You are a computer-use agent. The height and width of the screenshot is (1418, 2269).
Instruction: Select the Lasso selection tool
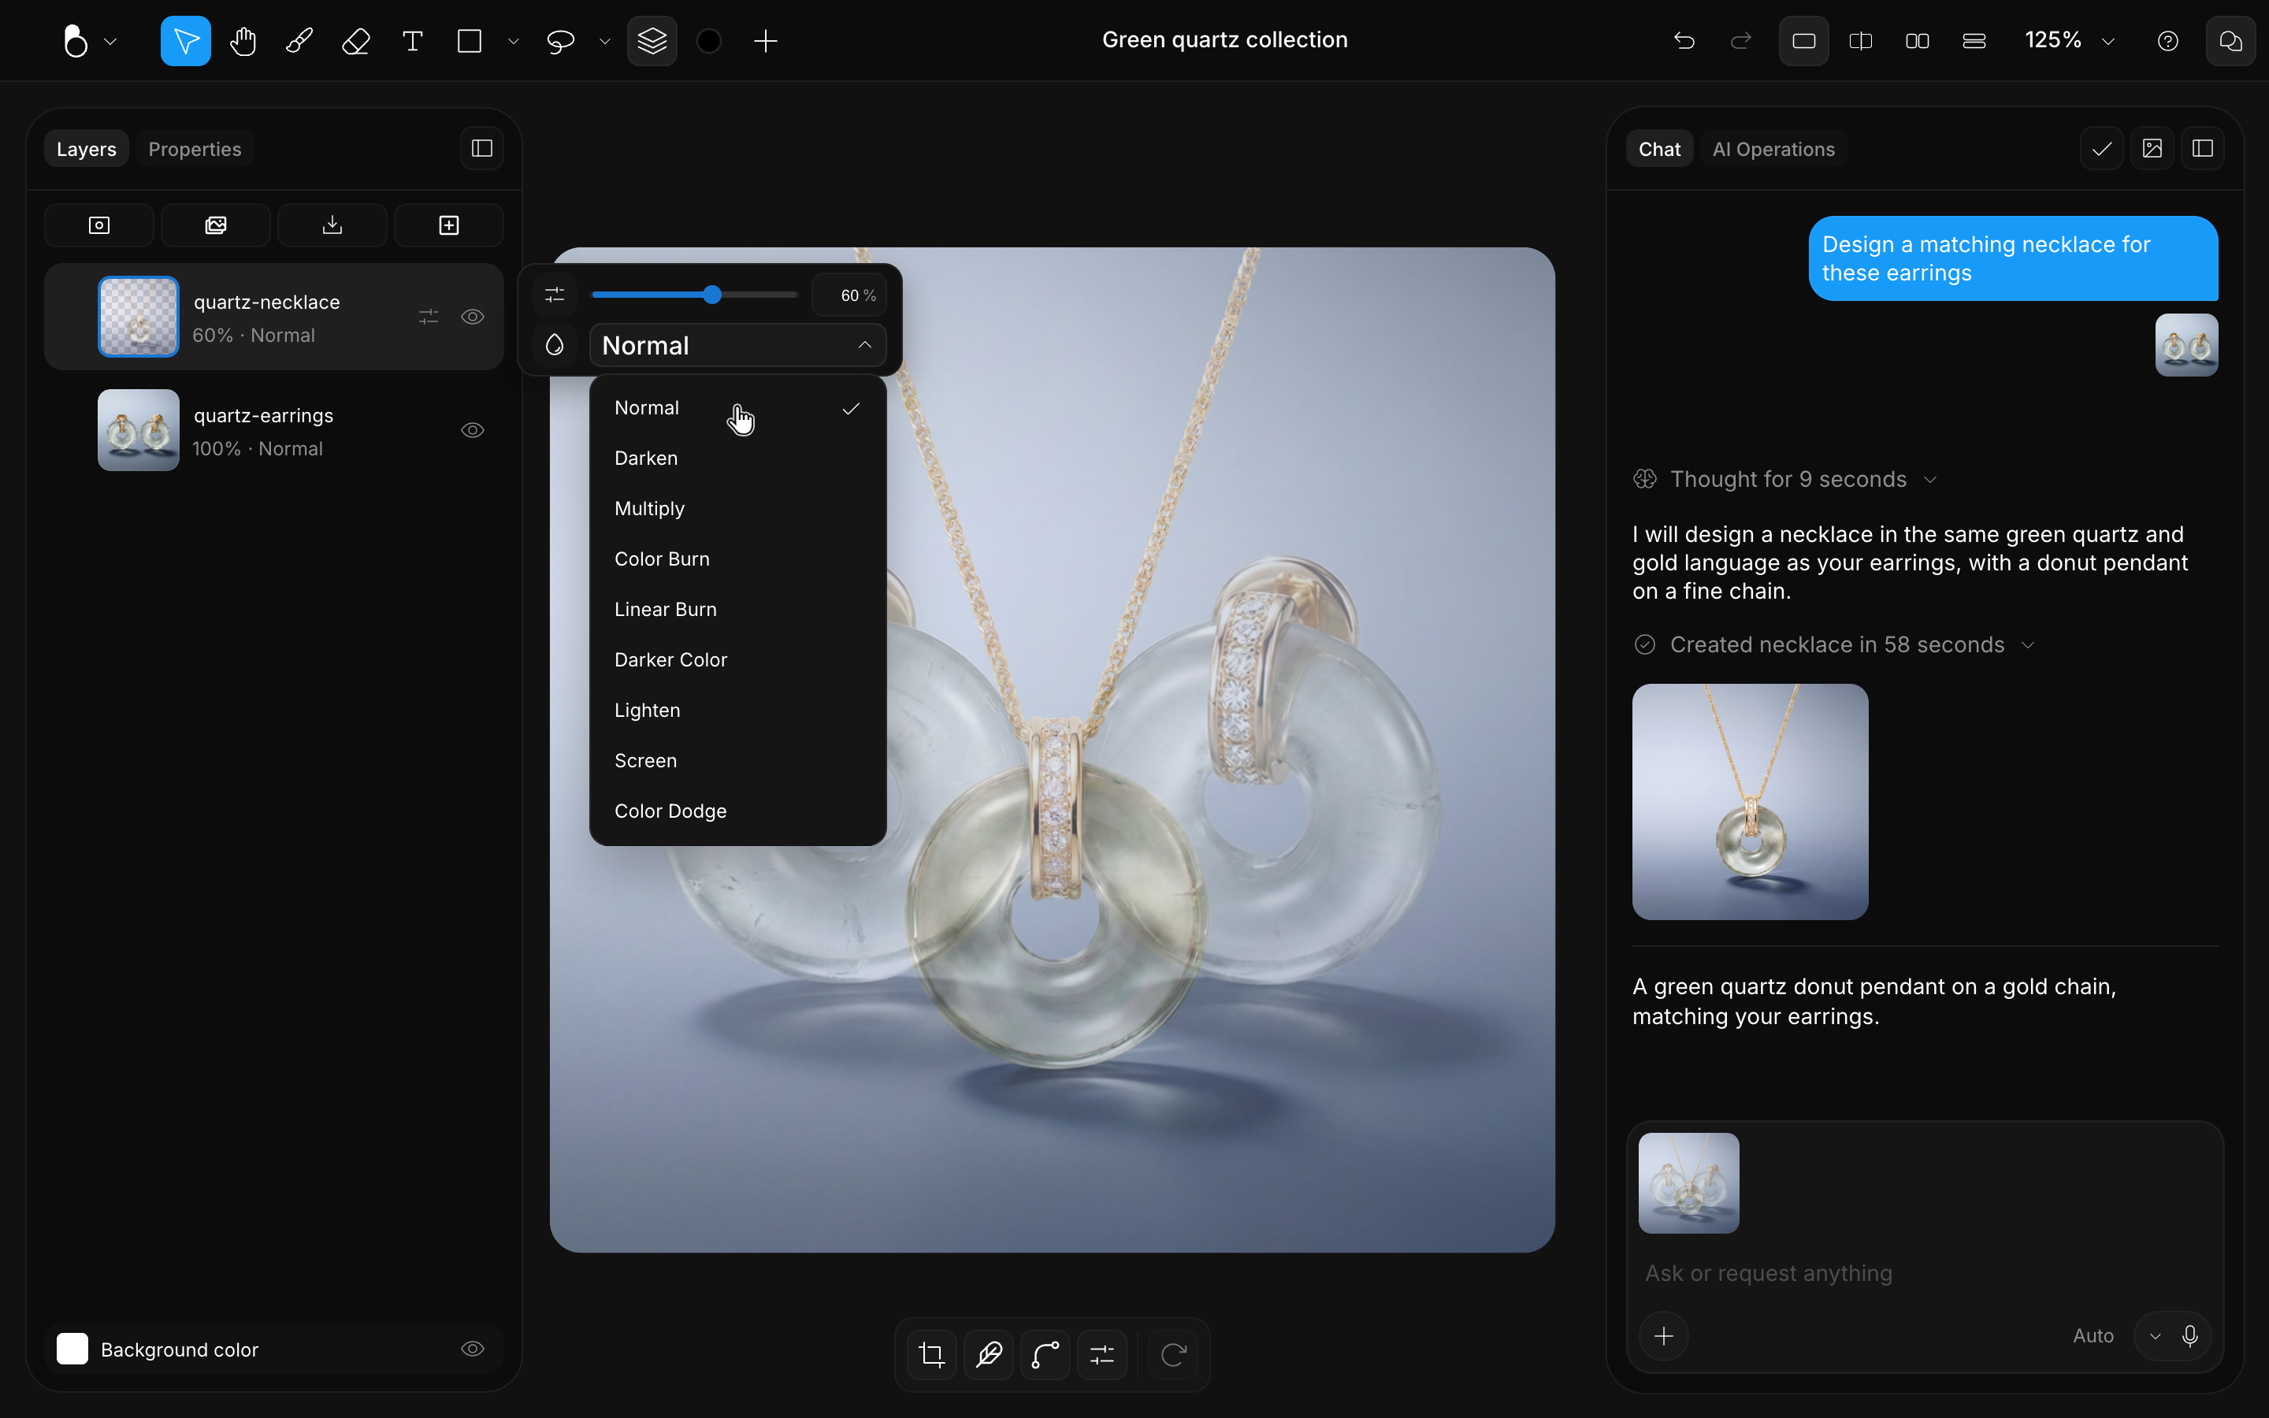click(x=561, y=41)
